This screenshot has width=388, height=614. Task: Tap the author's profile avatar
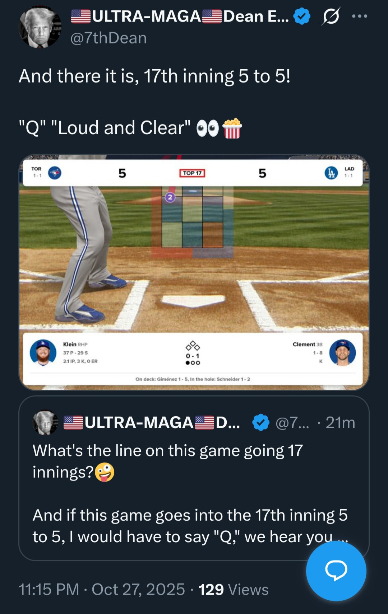coord(40,27)
